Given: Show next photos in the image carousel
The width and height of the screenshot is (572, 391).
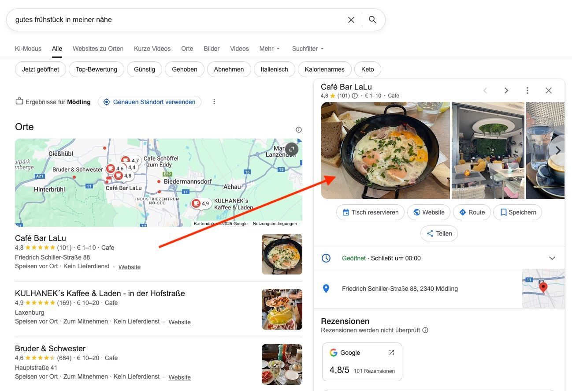Looking at the screenshot, I should [x=558, y=150].
